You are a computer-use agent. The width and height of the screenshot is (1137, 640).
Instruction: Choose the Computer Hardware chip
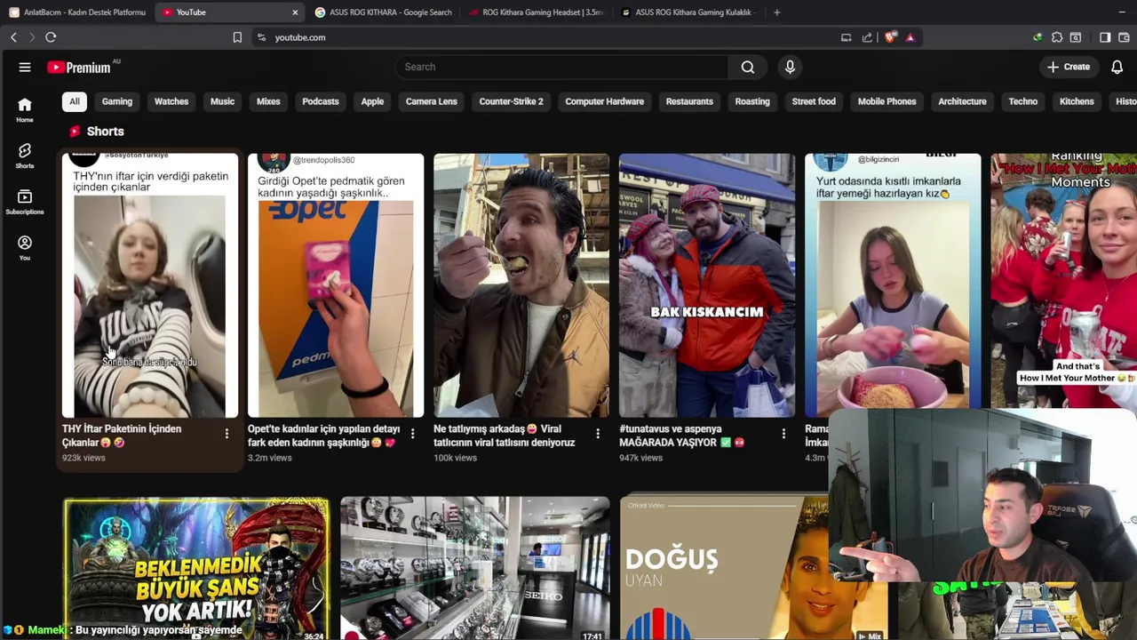pos(605,101)
